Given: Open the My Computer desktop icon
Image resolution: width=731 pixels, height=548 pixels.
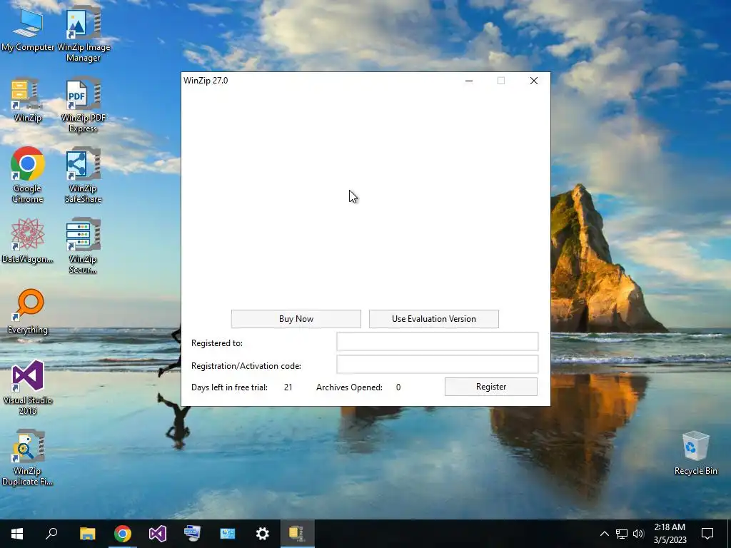Looking at the screenshot, I should 28,30.
